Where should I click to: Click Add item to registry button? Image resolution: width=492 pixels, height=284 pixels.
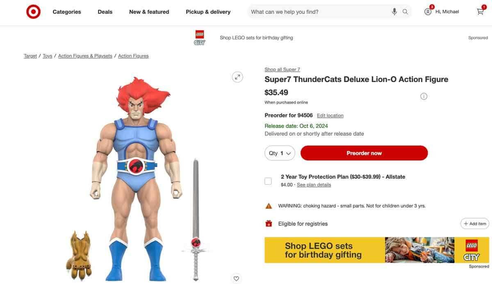[475, 224]
